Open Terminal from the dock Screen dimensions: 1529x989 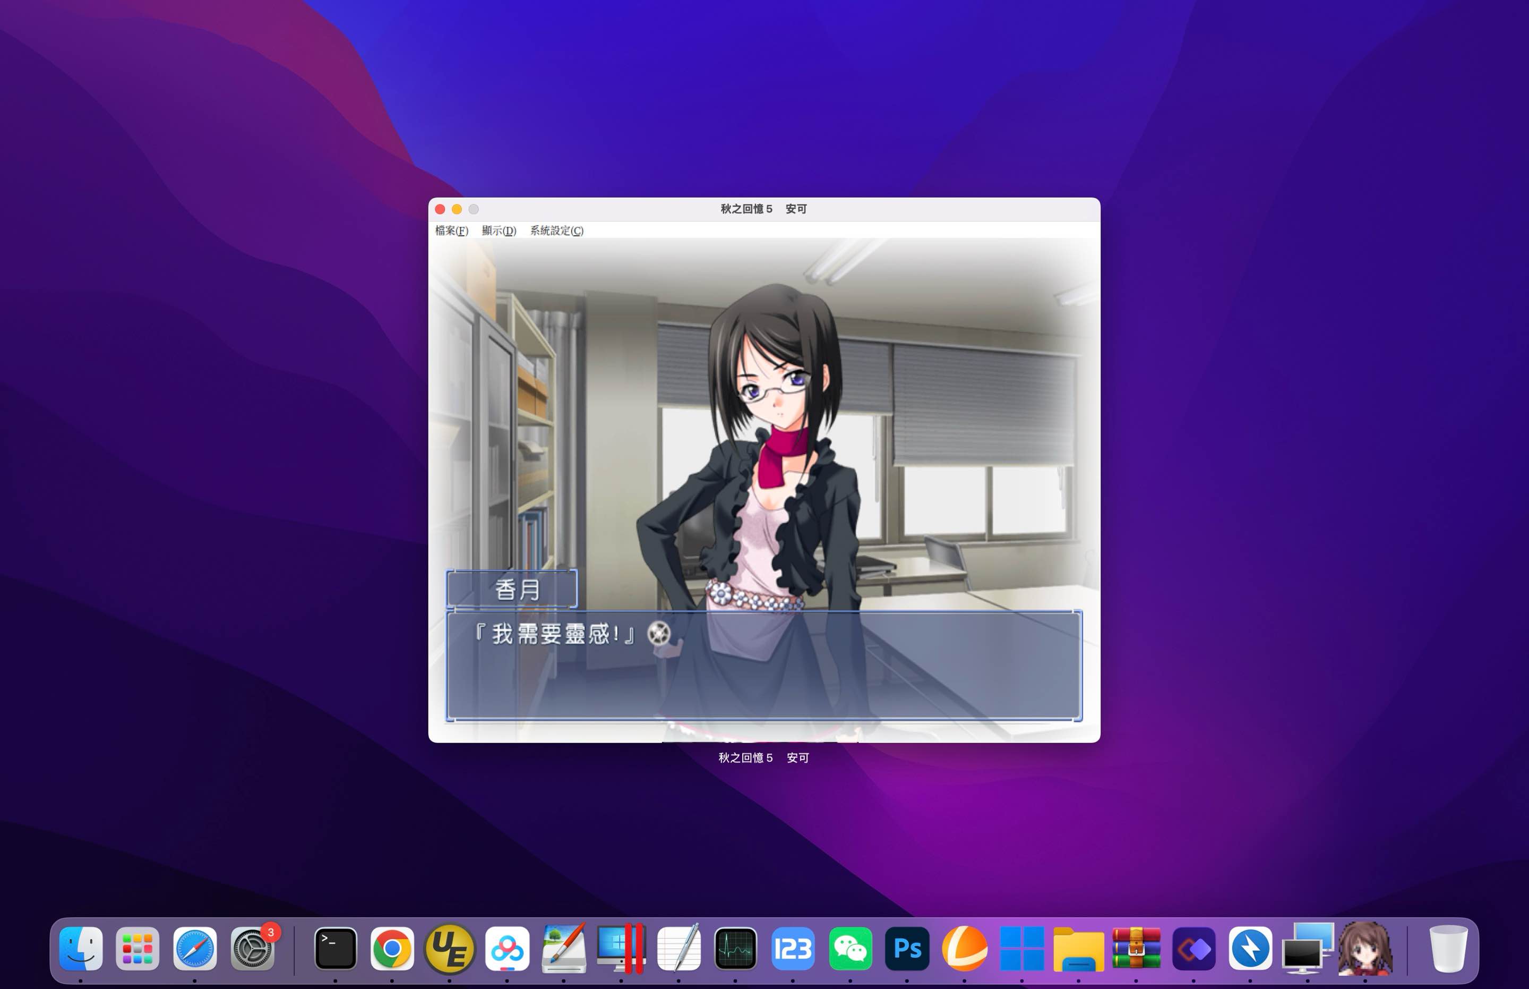335,948
